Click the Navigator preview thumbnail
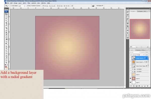This screenshot has width=151, height=99. click(x=140, y=29)
